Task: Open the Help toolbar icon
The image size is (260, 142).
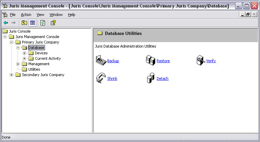Action: [x=53, y=23]
